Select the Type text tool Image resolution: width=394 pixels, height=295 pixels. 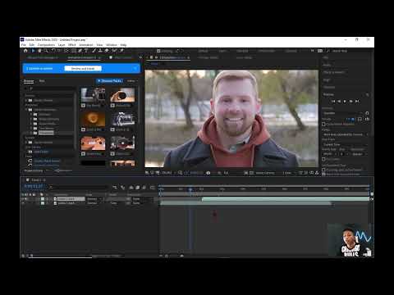point(86,51)
